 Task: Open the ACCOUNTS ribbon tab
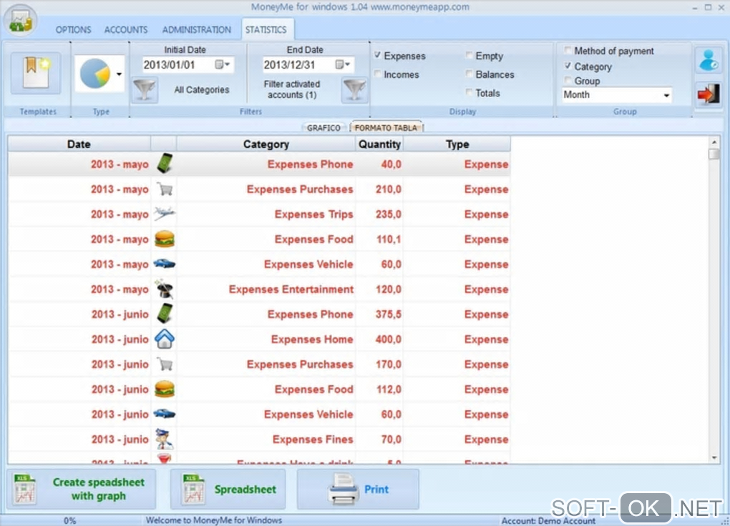tap(126, 30)
